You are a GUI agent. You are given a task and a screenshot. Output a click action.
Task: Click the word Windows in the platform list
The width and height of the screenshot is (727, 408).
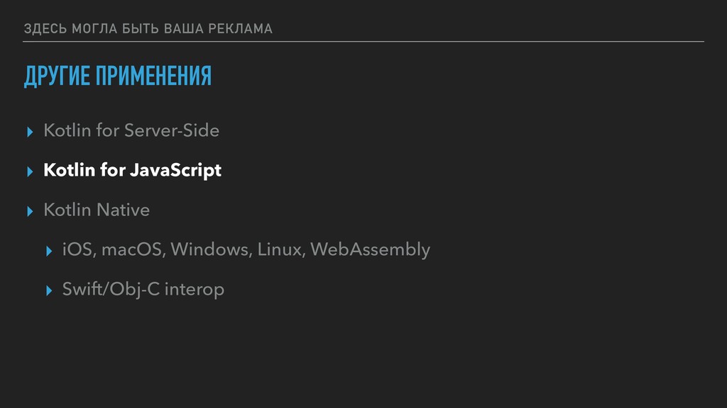coord(211,250)
